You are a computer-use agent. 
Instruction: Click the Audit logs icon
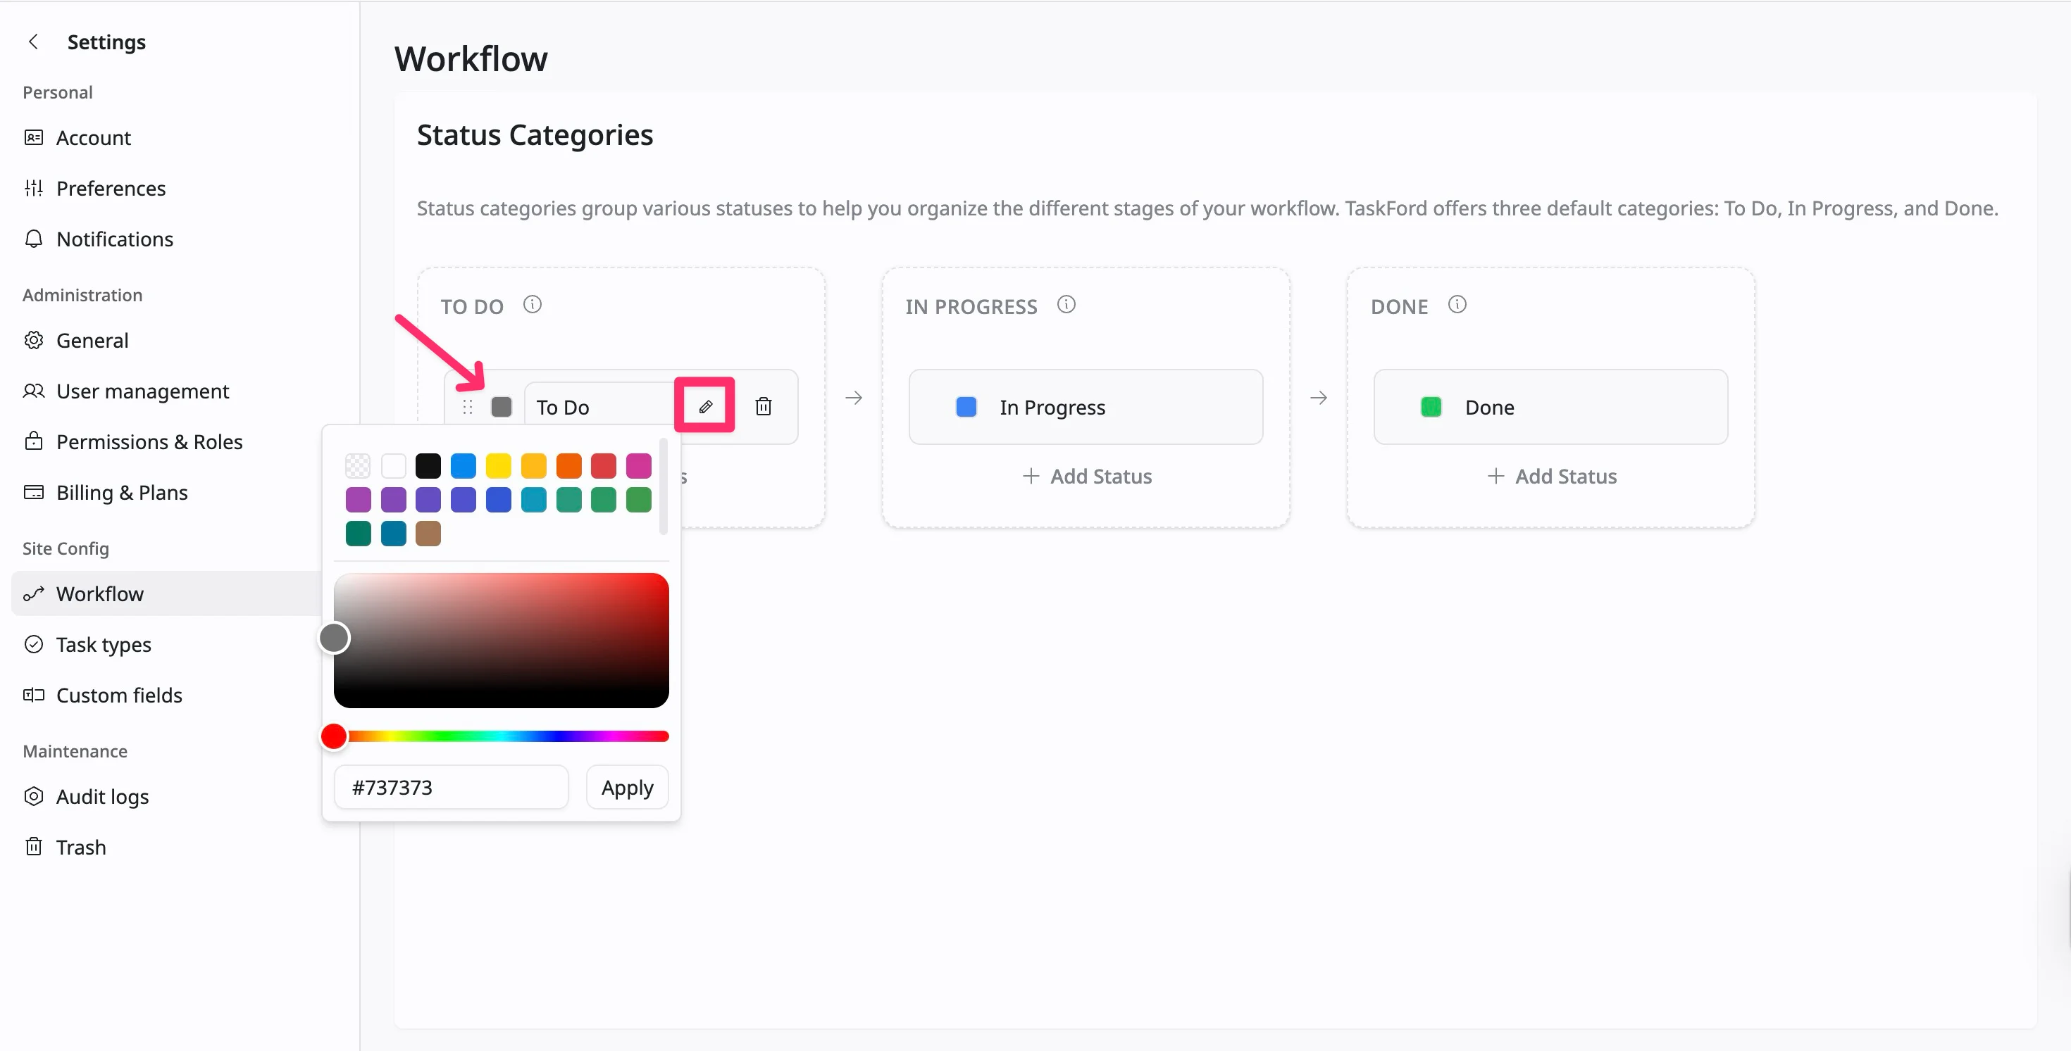pos(33,796)
